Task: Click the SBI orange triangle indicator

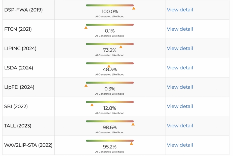Action: [92, 105]
